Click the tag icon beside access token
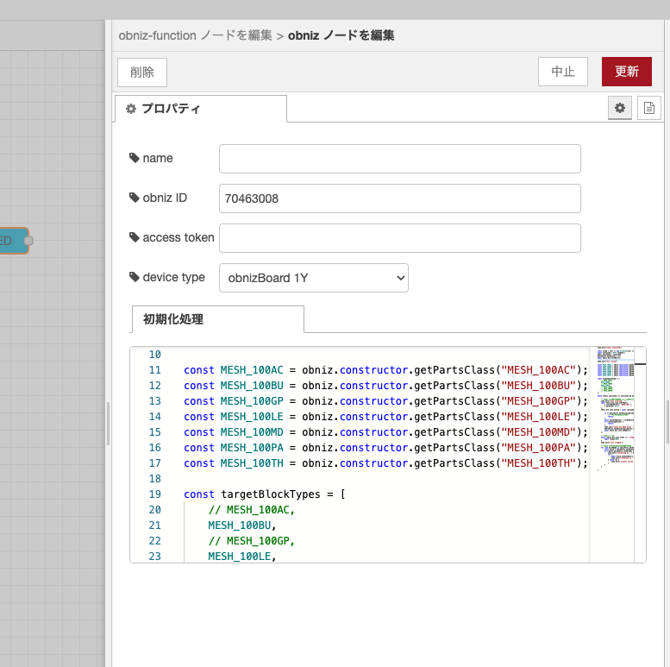The height and width of the screenshot is (667, 670). [x=135, y=237]
